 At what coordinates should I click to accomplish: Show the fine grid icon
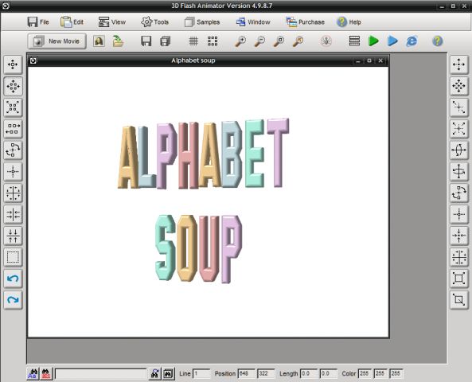tap(193, 41)
